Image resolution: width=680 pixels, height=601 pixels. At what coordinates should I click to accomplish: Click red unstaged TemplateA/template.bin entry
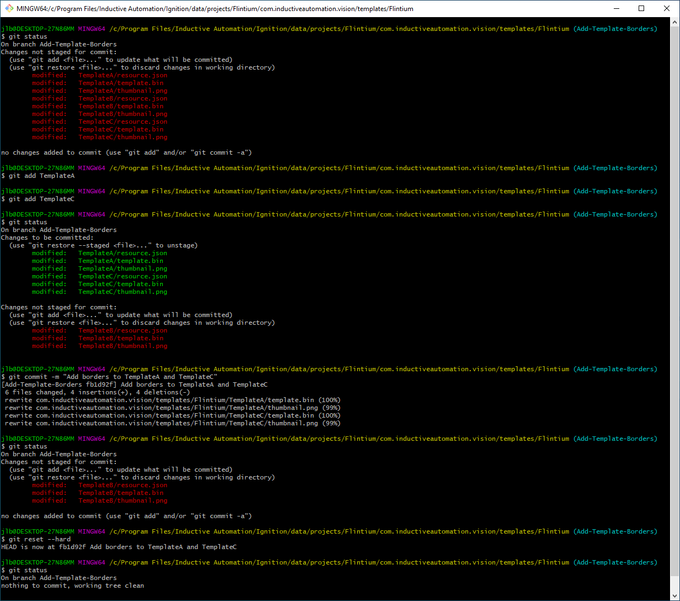pos(98,83)
